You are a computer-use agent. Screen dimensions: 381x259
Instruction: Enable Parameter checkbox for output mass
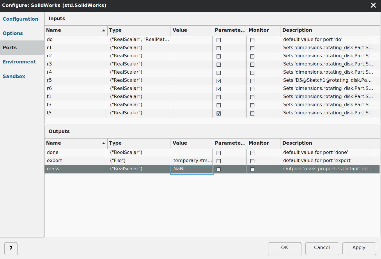(219, 169)
